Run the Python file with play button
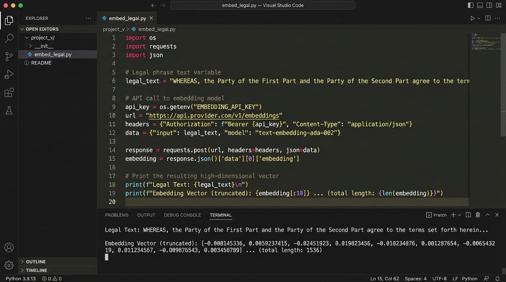The width and height of the screenshot is (506, 282). click(473, 18)
